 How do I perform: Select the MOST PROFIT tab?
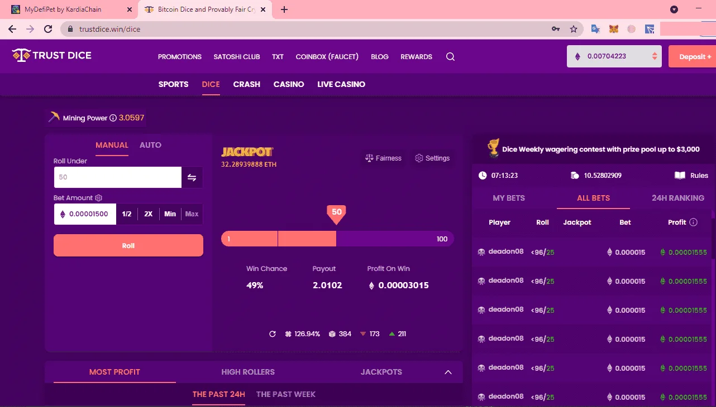(114, 372)
